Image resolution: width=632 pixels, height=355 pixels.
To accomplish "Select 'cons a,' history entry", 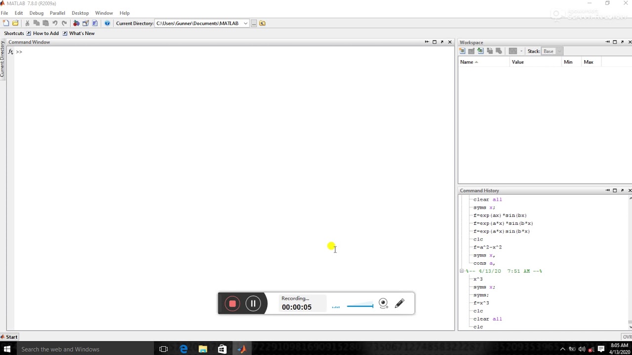I will (x=484, y=263).
